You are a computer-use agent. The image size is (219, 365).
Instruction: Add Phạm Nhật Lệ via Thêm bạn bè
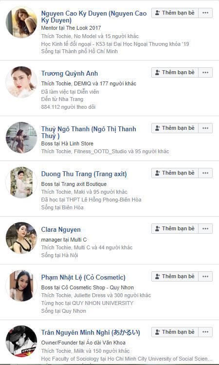click(x=175, y=276)
